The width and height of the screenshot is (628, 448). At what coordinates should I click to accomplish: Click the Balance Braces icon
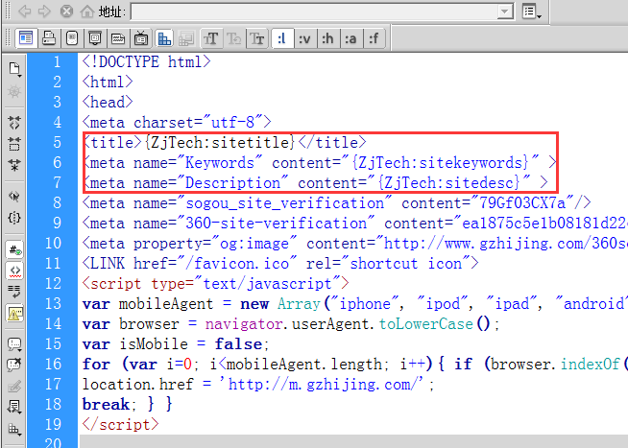click(x=14, y=218)
